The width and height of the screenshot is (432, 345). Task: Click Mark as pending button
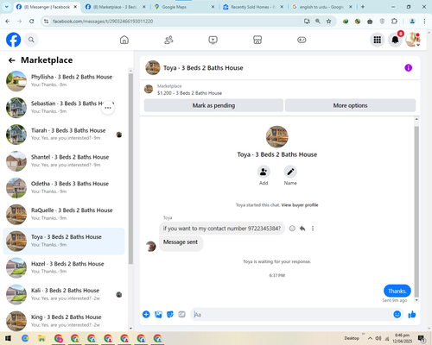point(213,105)
